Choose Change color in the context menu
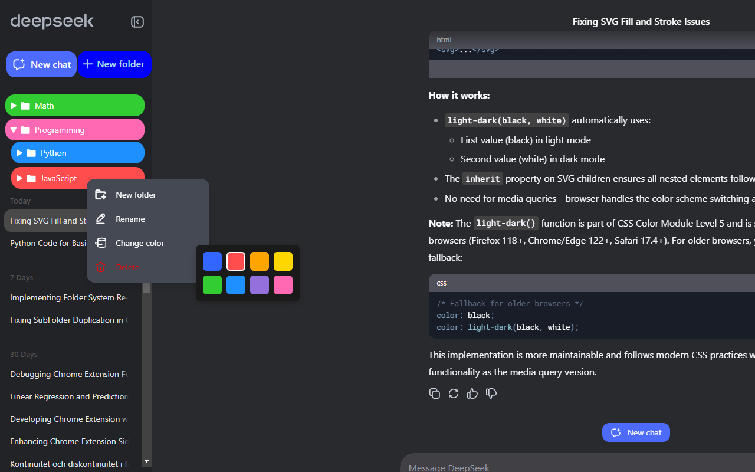Screen dimensions: 755x472 [141, 243]
